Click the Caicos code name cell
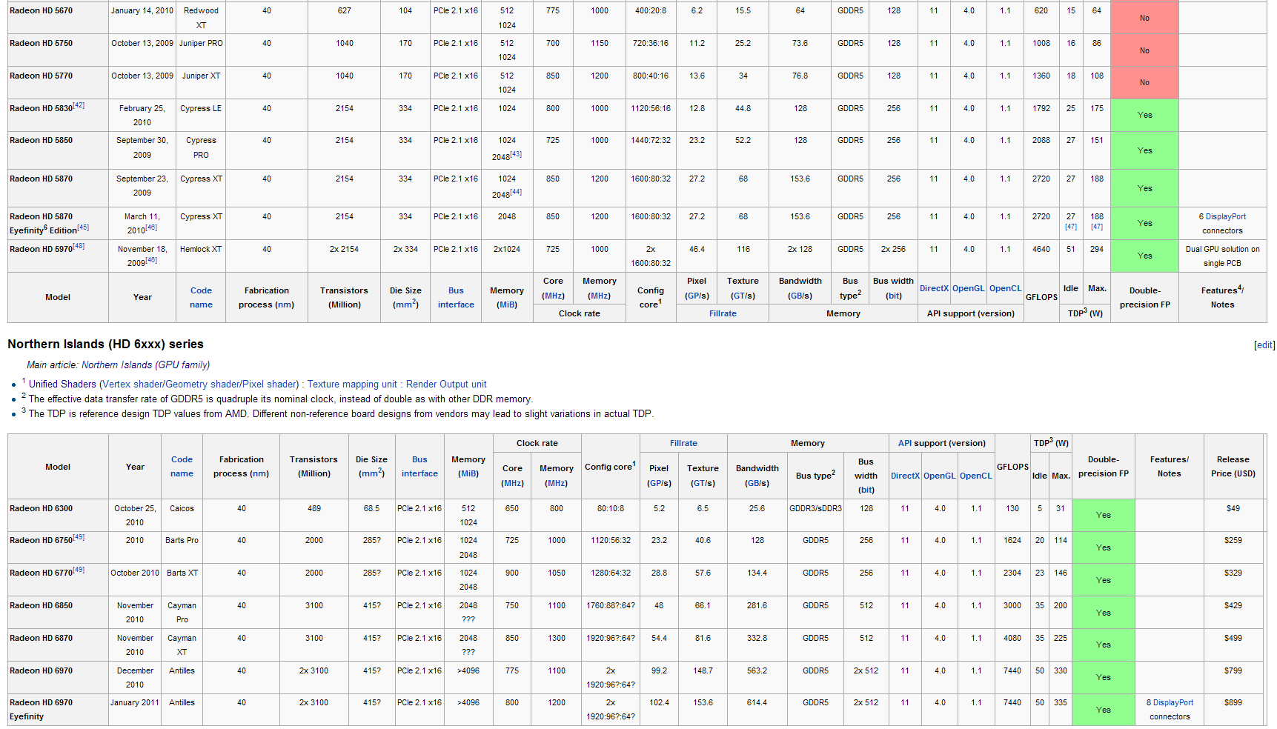This screenshot has width=1277, height=729. [182, 515]
